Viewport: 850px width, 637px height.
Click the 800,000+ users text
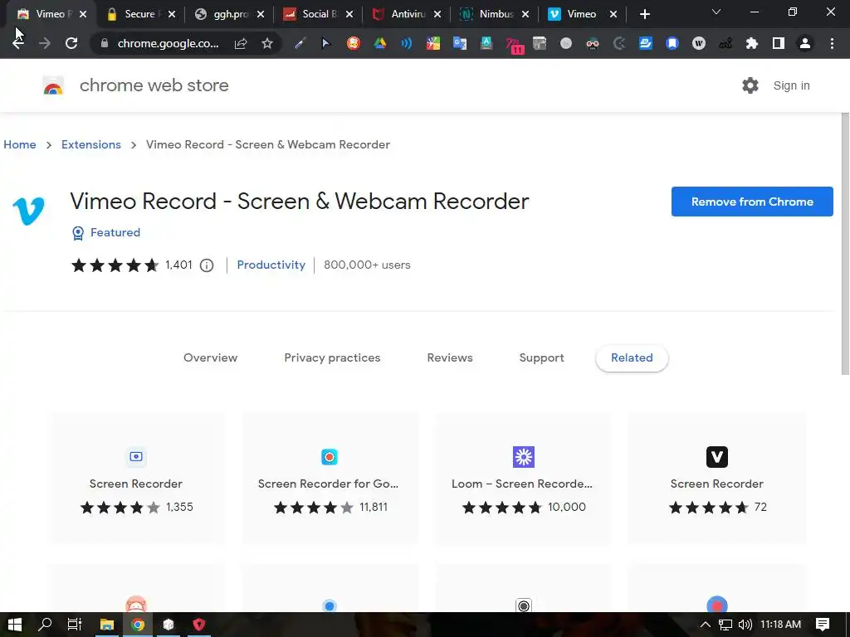click(x=367, y=265)
